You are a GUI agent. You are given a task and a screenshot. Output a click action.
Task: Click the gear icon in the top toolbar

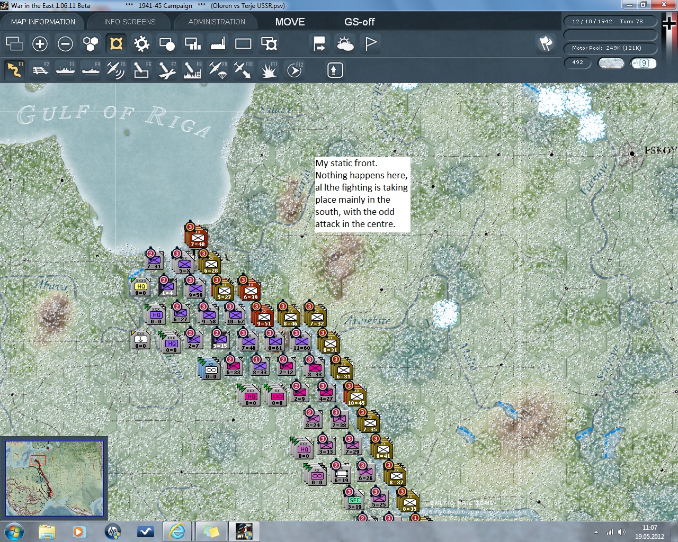pos(141,43)
